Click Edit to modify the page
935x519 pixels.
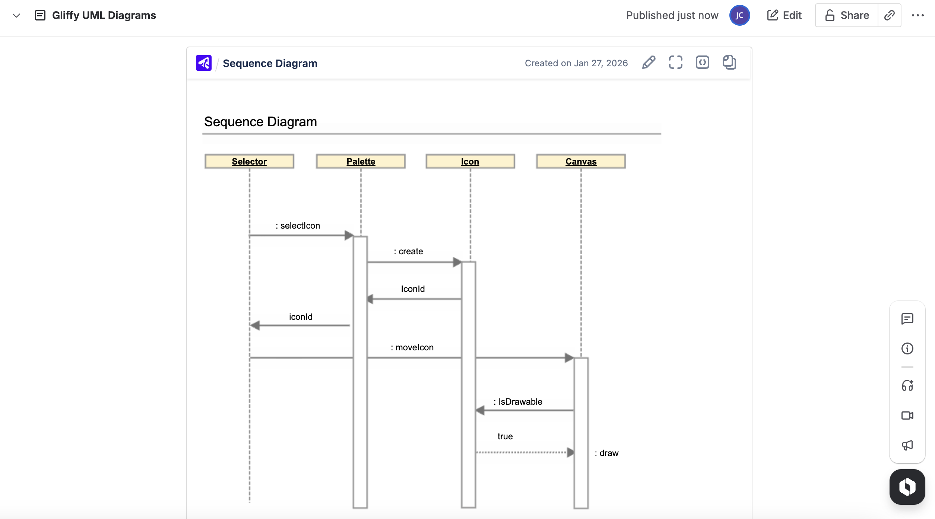[785, 15]
